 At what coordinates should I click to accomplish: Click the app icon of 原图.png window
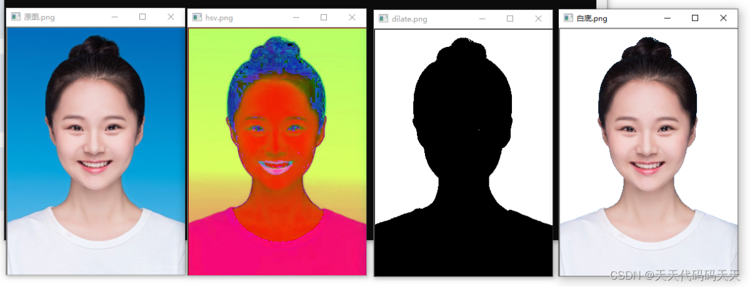[16, 17]
